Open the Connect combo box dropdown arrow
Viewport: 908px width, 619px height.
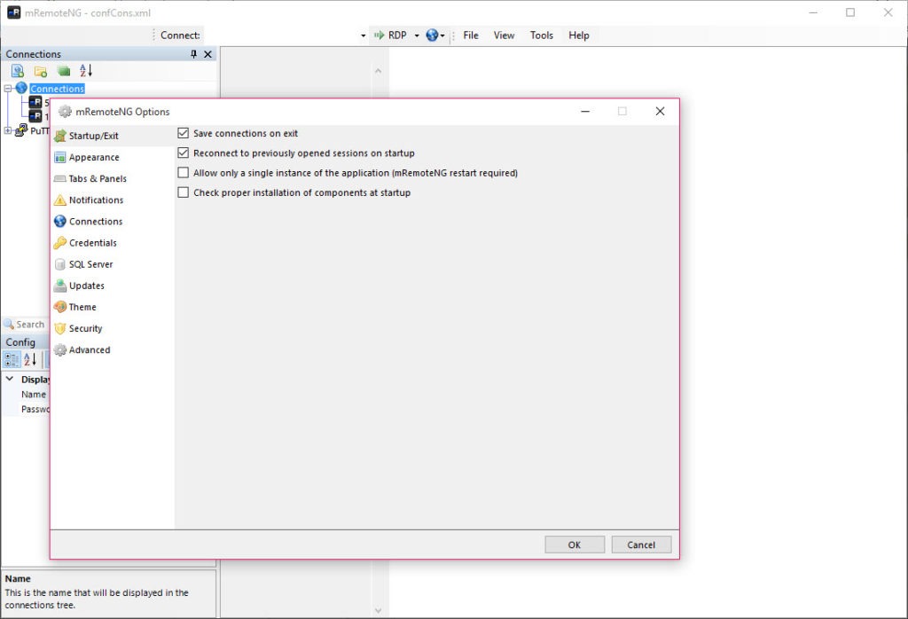(x=363, y=35)
